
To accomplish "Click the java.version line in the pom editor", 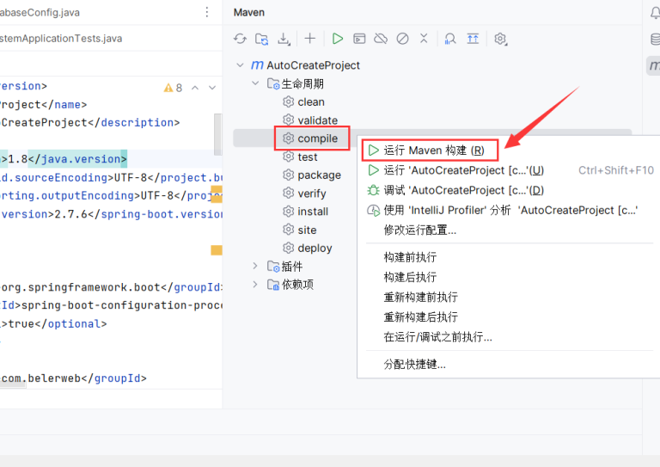I will pyautogui.click(x=63, y=159).
